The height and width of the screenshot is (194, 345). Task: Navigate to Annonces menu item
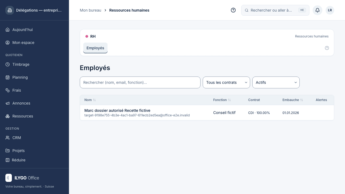click(34, 103)
